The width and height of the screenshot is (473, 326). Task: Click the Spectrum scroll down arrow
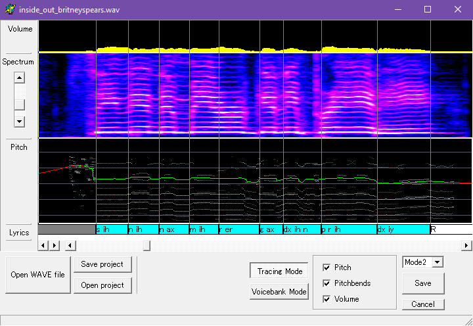tap(19, 122)
